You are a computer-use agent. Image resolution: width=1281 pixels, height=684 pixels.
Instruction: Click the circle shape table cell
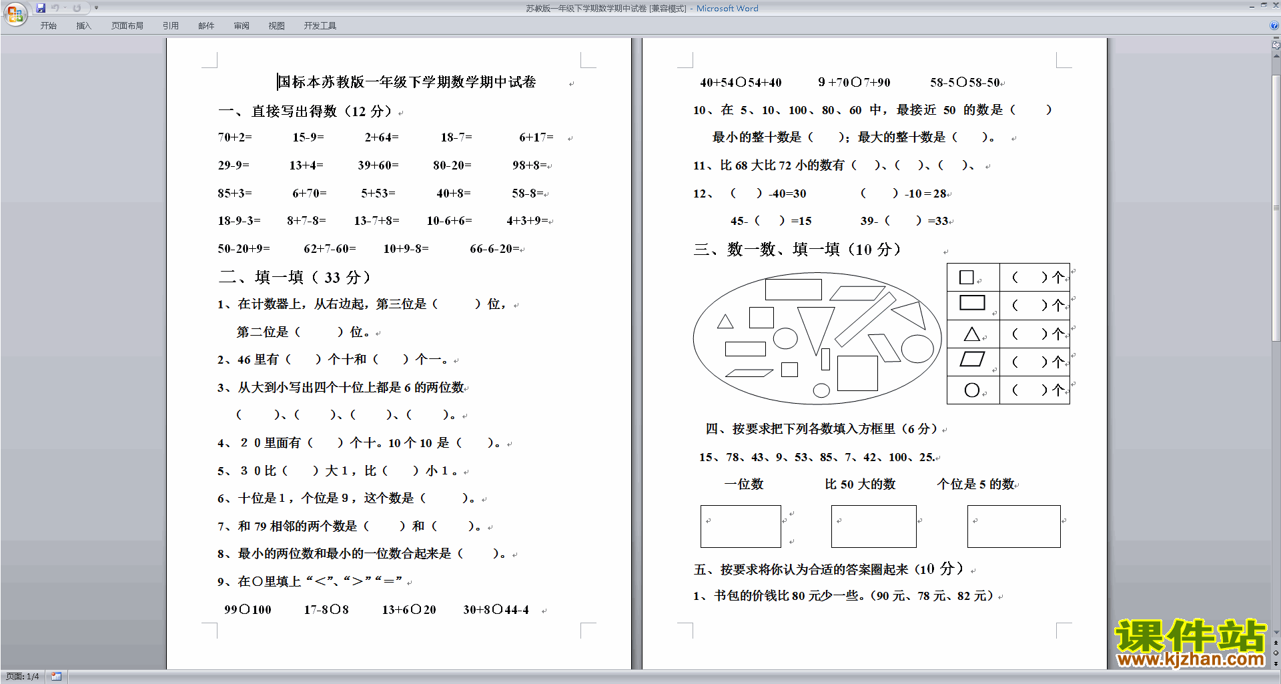(x=973, y=390)
